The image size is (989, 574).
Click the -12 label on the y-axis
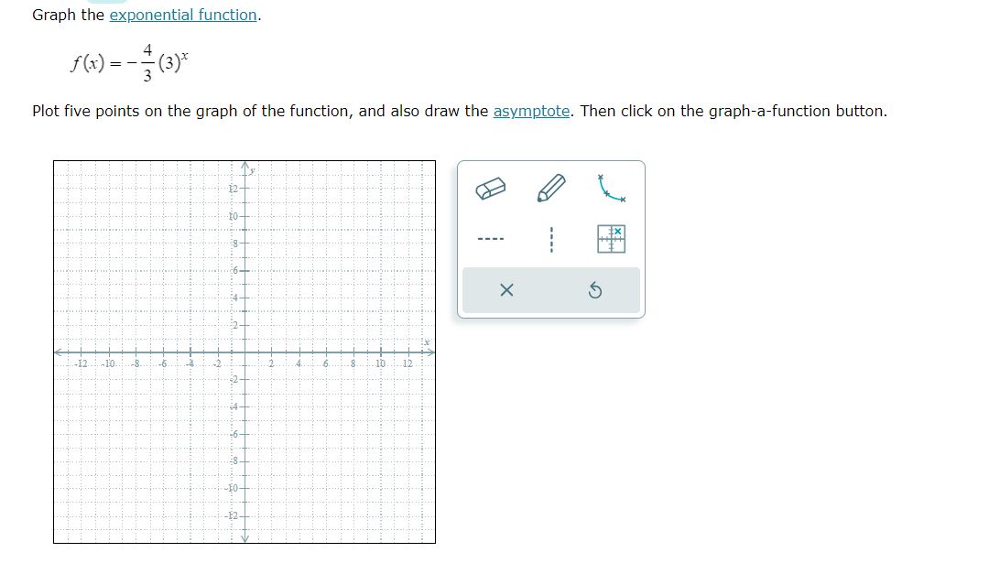pyautogui.click(x=232, y=515)
